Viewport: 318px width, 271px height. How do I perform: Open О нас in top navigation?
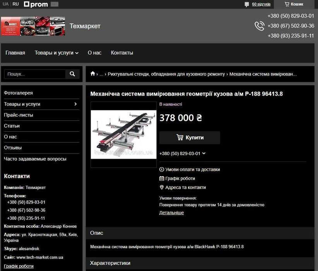coord(94,53)
